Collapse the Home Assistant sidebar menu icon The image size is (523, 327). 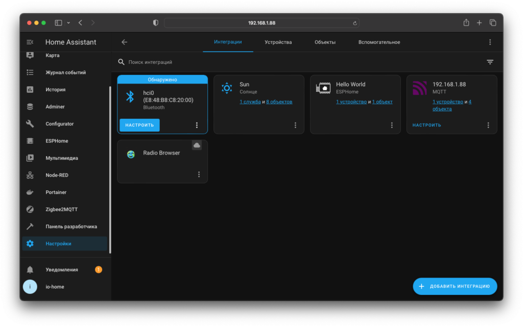[30, 42]
